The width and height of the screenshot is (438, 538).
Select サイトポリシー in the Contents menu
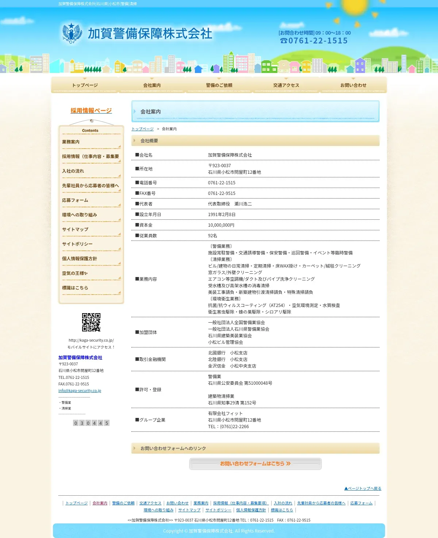point(91,244)
